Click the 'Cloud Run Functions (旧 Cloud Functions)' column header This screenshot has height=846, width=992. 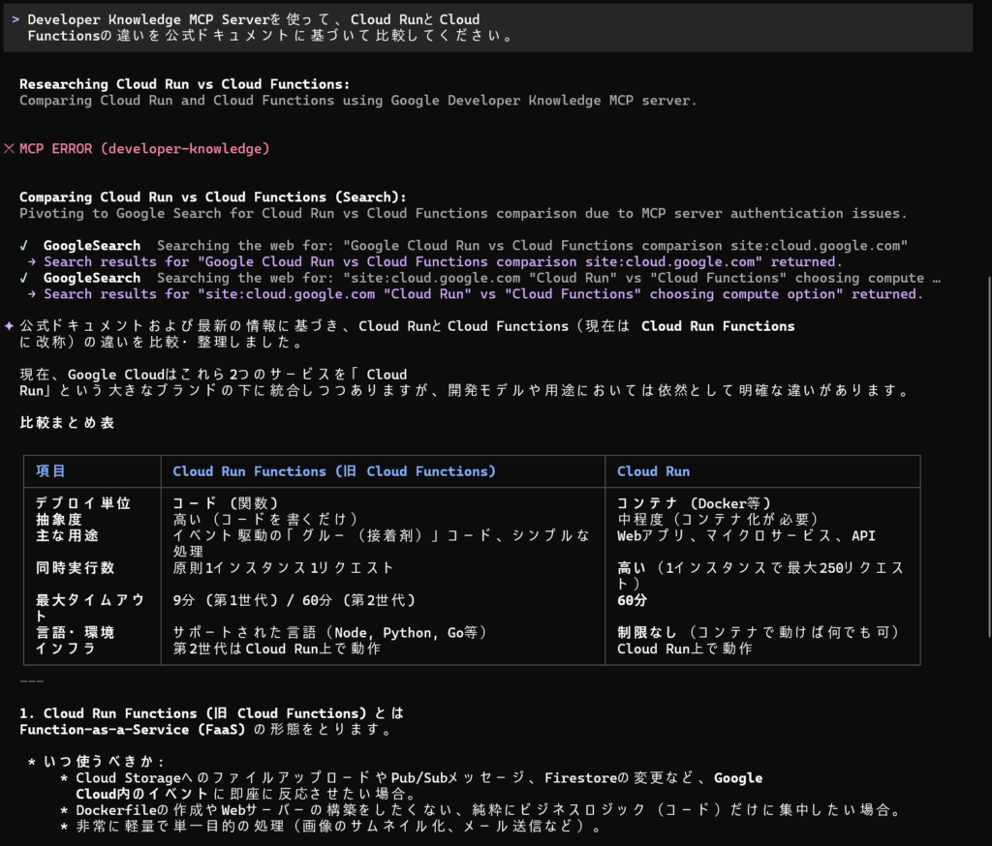point(334,471)
